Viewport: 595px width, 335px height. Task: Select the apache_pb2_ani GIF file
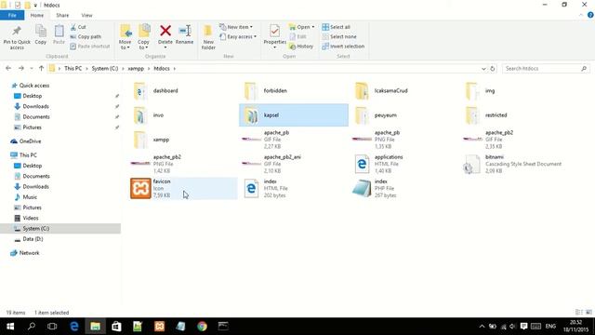click(295, 164)
